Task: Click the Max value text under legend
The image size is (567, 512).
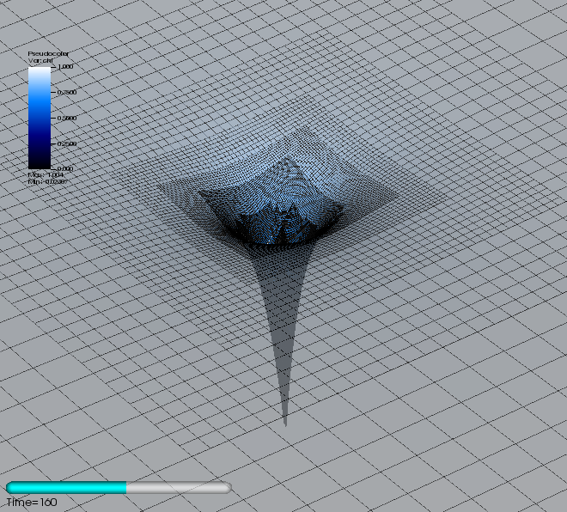Action: pyautogui.click(x=47, y=174)
